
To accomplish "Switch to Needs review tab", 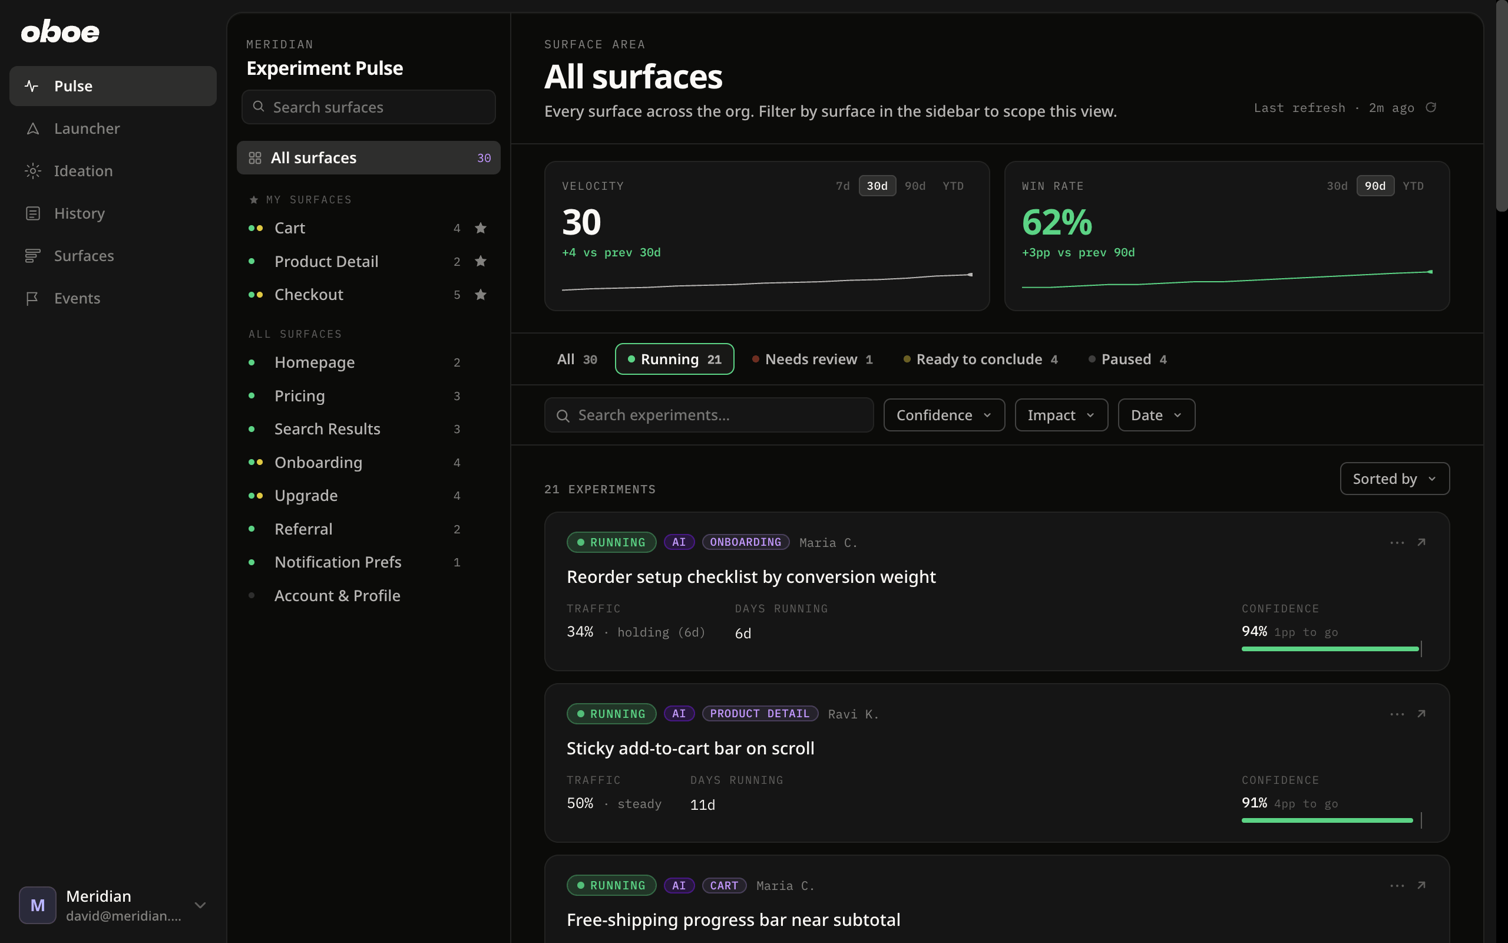I will (812, 360).
